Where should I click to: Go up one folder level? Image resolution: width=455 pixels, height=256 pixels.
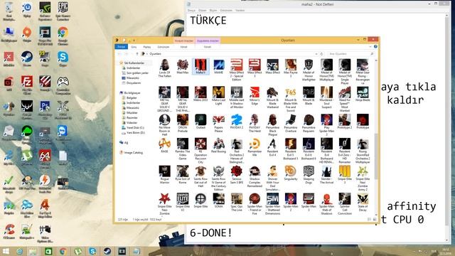click(137, 54)
